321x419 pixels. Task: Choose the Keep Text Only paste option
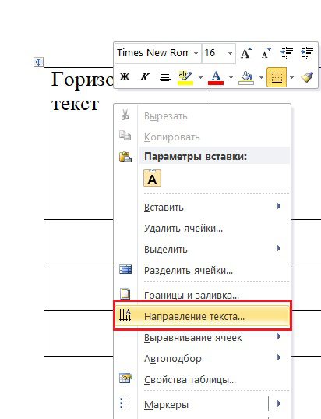point(153,178)
